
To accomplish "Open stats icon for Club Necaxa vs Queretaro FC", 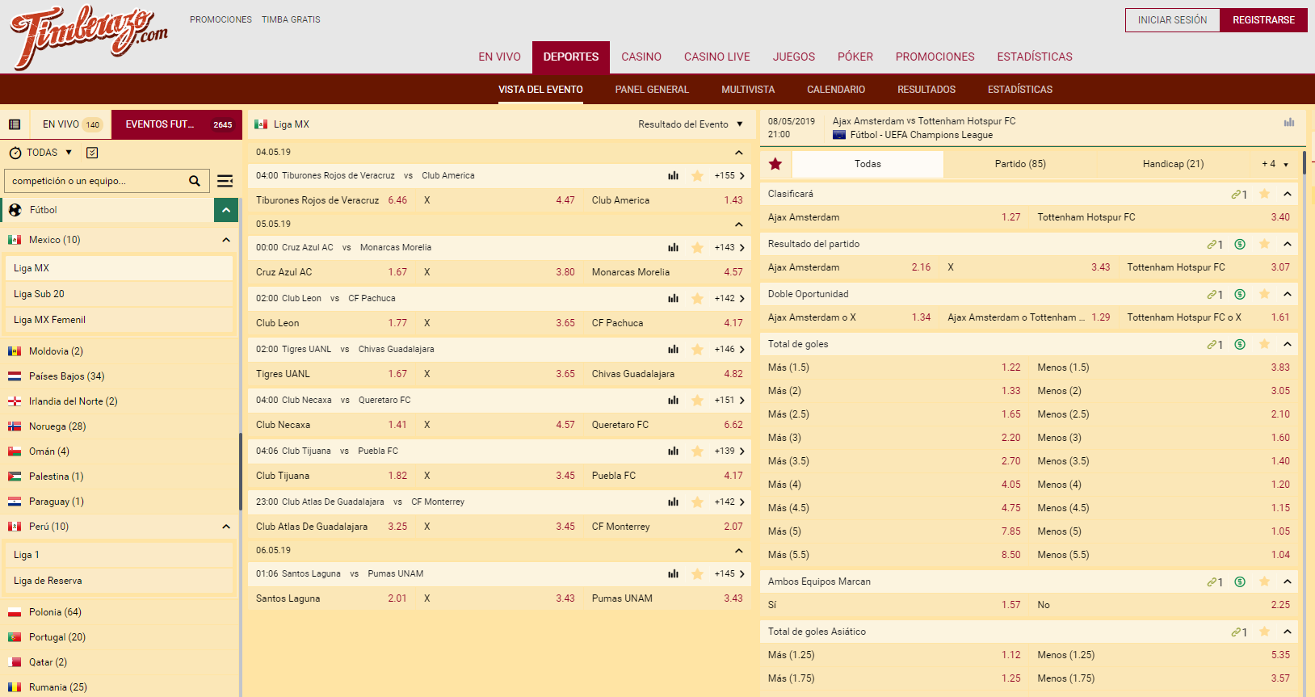I will (x=673, y=401).
